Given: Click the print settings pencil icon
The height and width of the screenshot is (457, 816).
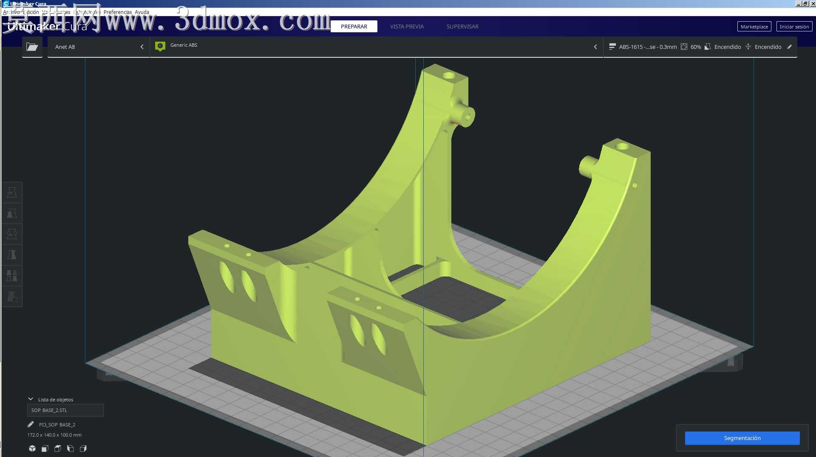Looking at the screenshot, I should tap(790, 47).
